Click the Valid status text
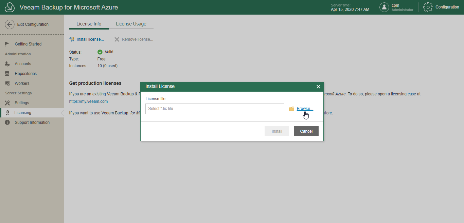 [x=109, y=52]
